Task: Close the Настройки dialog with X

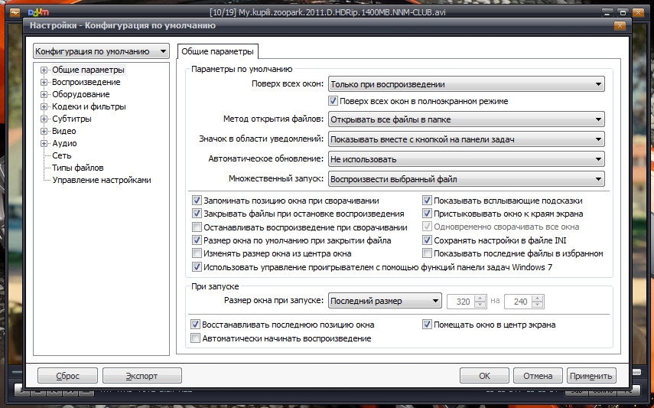Action: pyautogui.click(x=618, y=26)
